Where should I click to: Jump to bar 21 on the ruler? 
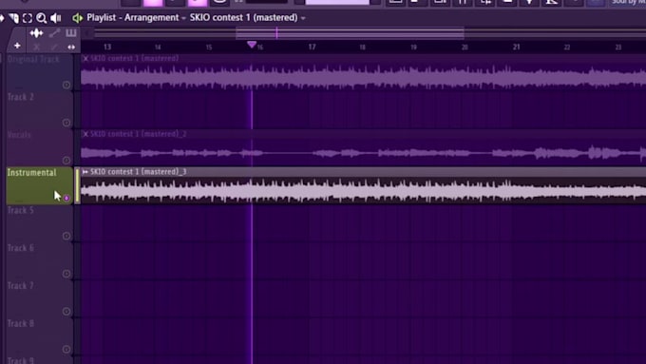click(516, 47)
